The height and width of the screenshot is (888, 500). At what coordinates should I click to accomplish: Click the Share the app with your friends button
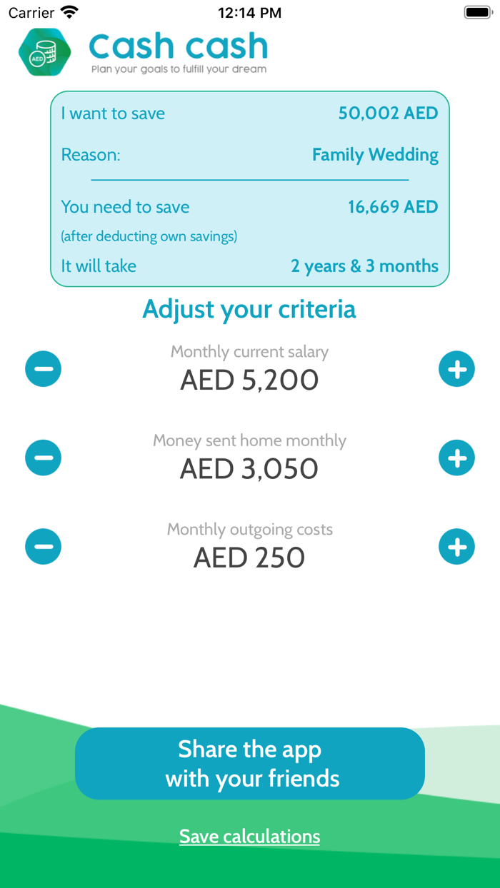(x=250, y=763)
